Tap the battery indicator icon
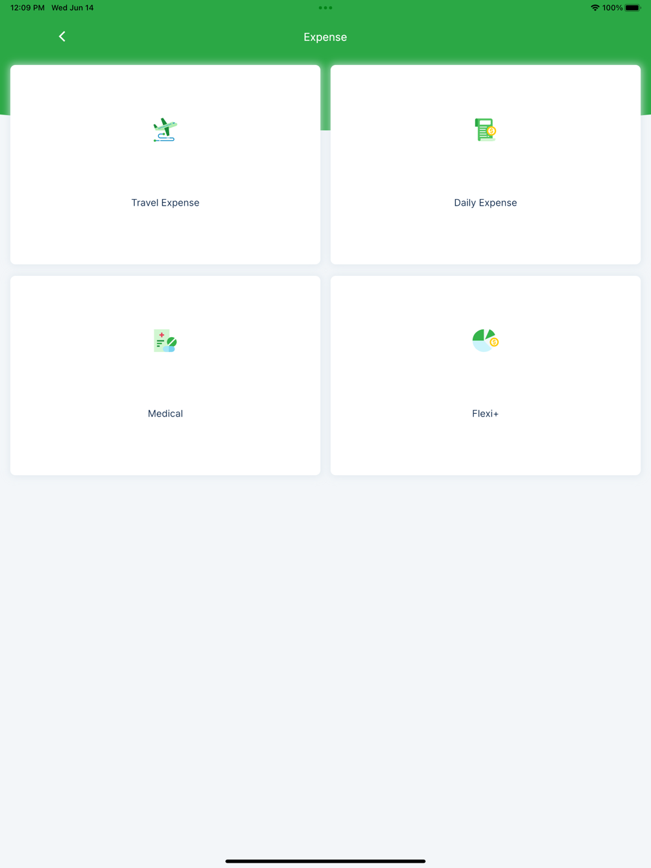 click(x=633, y=8)
